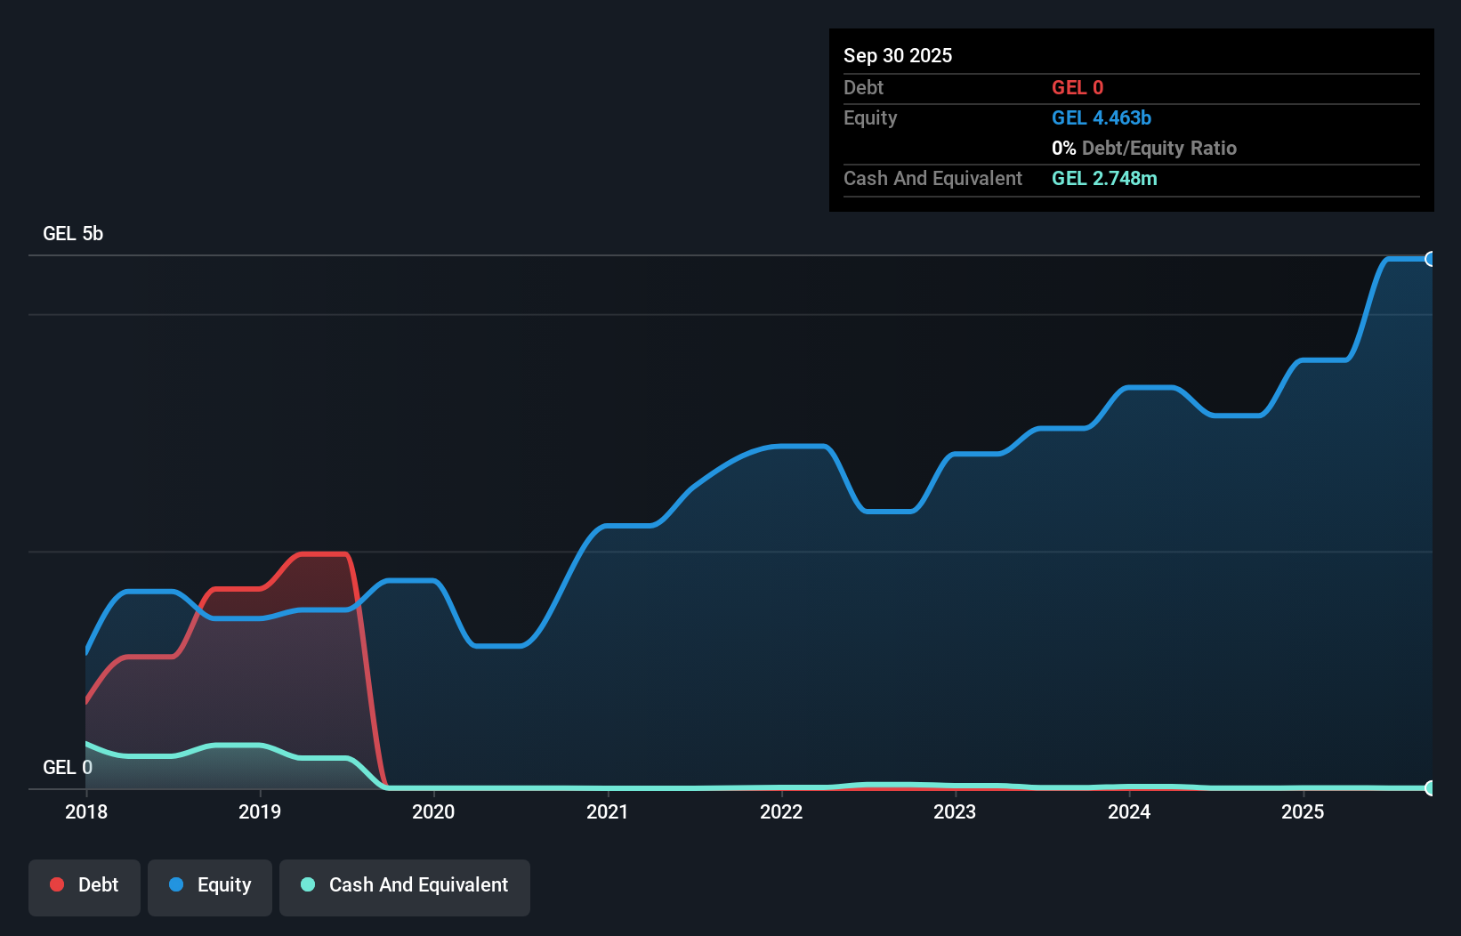Click the Cash endpoint marker at baseline
The width and height of the screenshot is (1461, 936).
(1430, 787)
